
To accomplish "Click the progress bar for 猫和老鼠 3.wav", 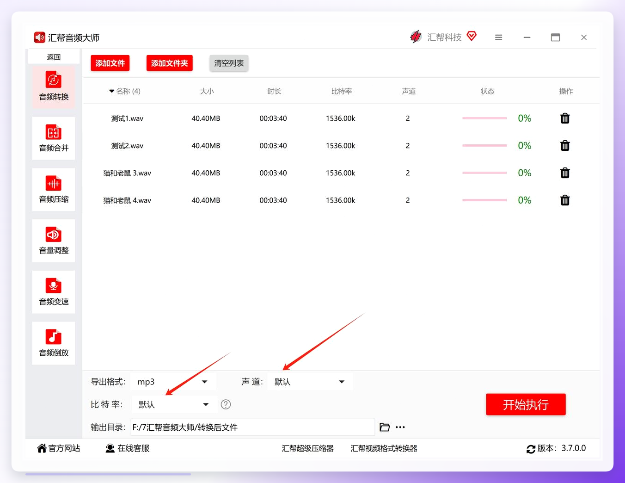I will point(484,173).
